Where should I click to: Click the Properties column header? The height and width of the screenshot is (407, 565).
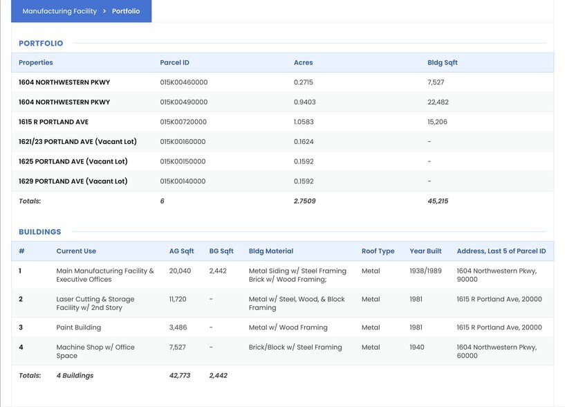click(36, 62)
